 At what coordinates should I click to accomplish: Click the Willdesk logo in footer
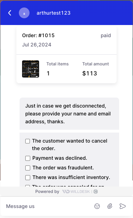[76, 192]
